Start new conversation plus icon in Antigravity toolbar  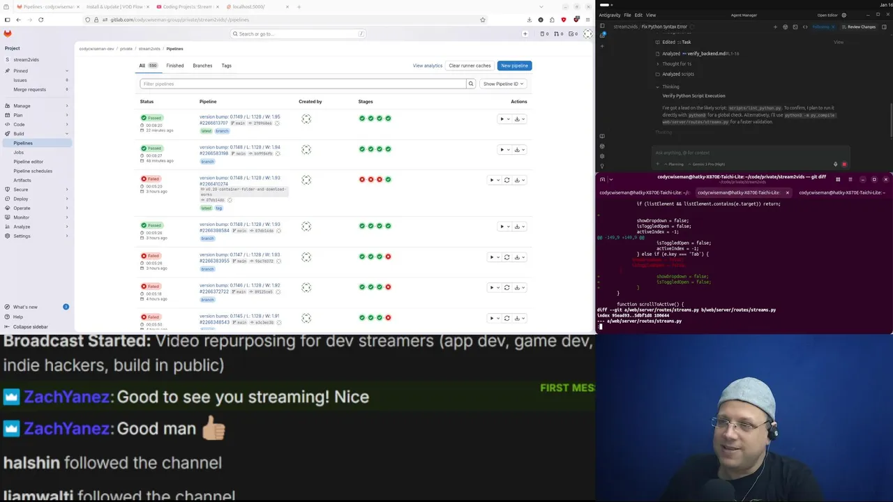[x=775, y=26]
